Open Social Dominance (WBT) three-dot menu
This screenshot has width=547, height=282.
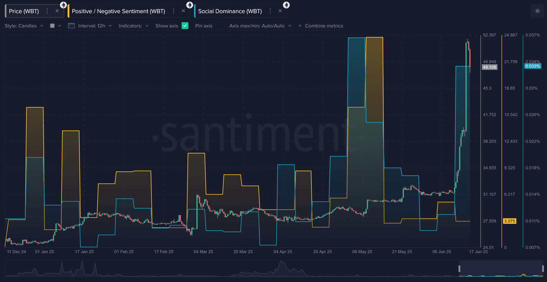click(x=270, y=11)
